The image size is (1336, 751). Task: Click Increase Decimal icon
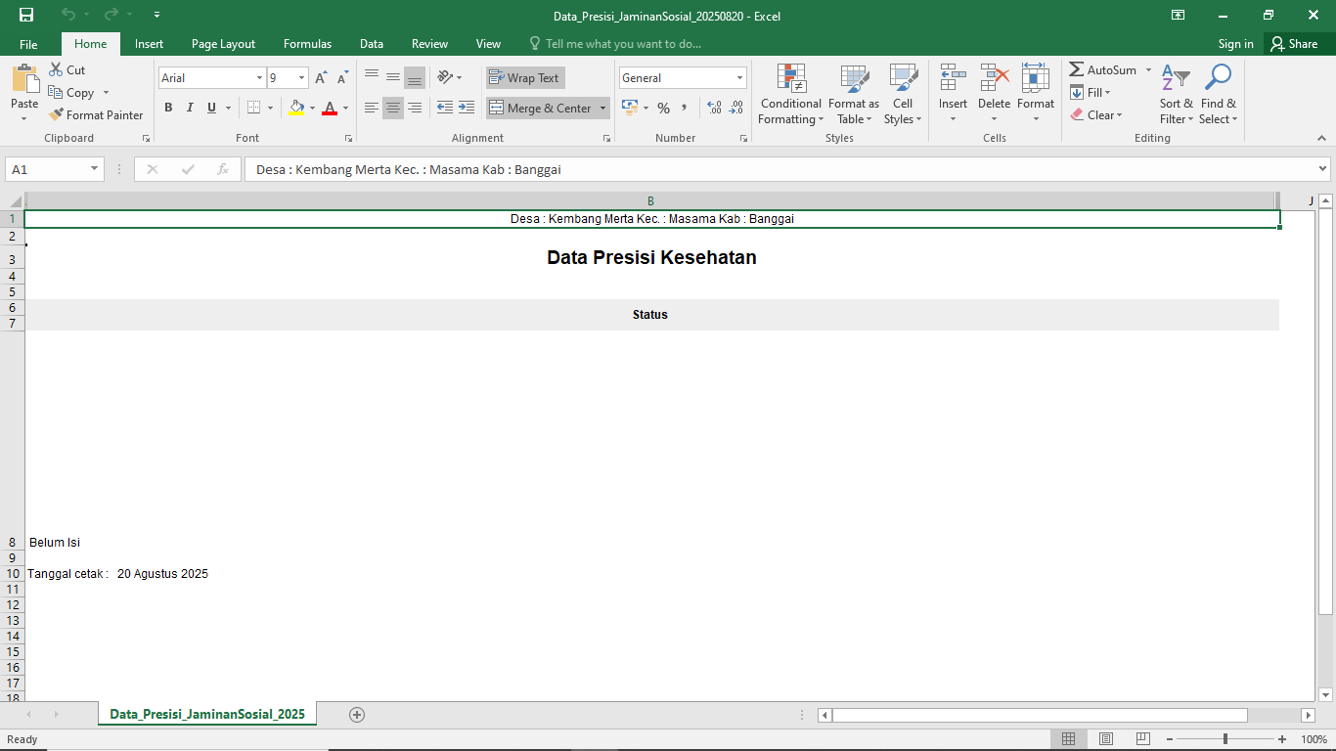(x=714, y=108)
